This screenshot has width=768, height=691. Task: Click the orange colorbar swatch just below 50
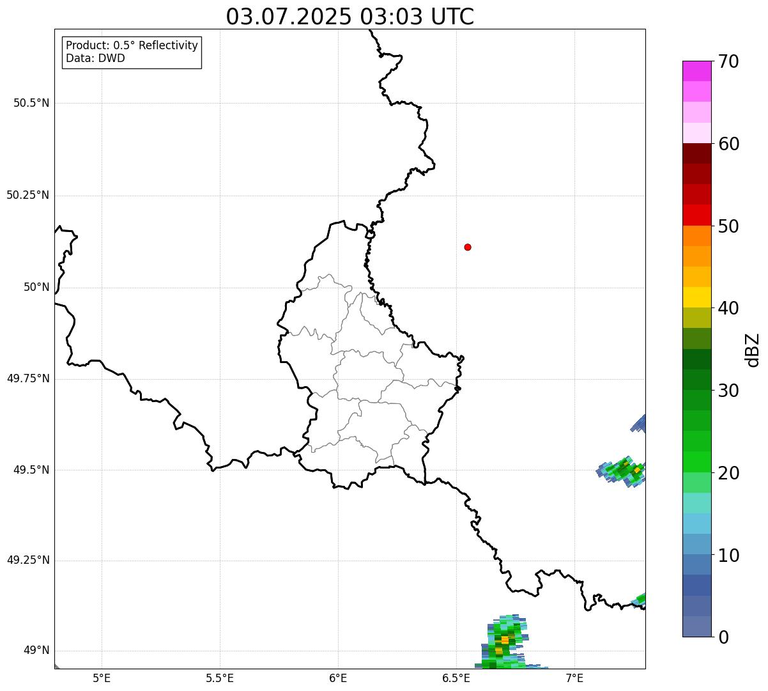[696, 236]
